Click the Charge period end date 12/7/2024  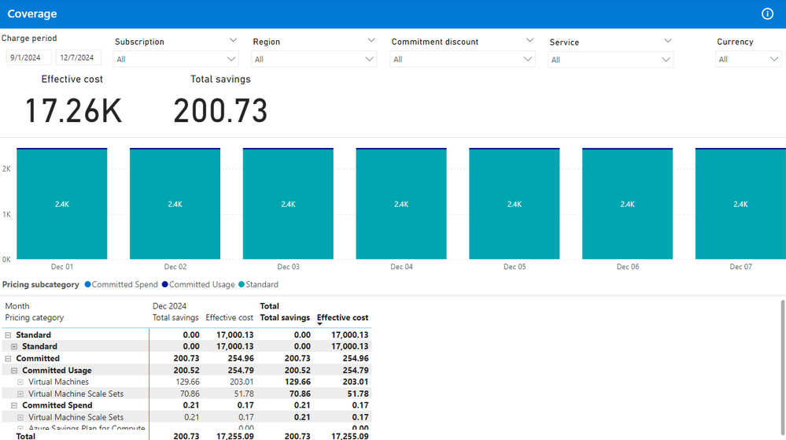[78, 57]
